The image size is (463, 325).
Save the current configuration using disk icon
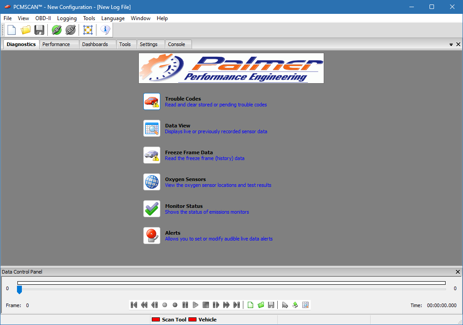click(x=39, y=30)
